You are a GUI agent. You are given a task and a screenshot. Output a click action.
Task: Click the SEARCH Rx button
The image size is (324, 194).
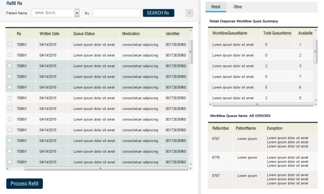point(158,13)
